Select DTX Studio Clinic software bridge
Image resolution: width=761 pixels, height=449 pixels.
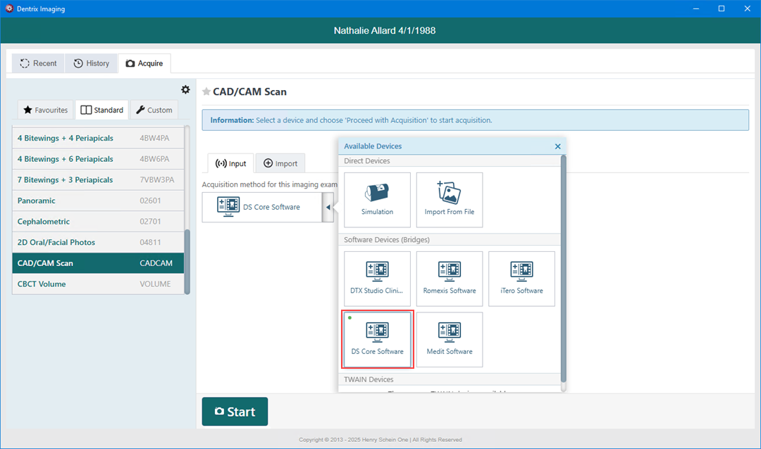point(377,279)
